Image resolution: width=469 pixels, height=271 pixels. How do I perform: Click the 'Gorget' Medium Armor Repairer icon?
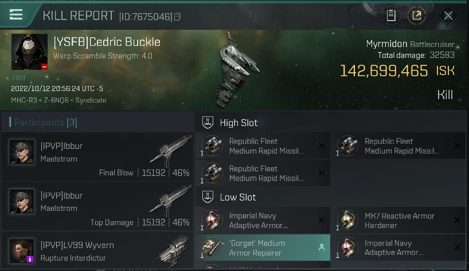coord(214,248)
